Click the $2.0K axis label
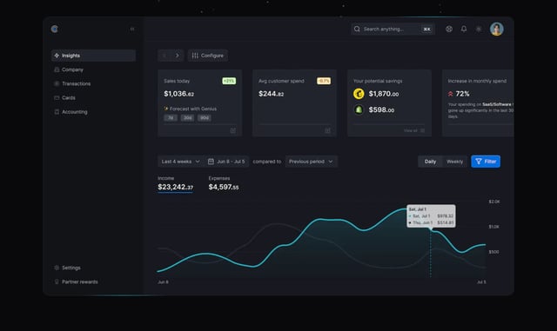The height and width of the screenshot is (331, 557). (494, 202)
